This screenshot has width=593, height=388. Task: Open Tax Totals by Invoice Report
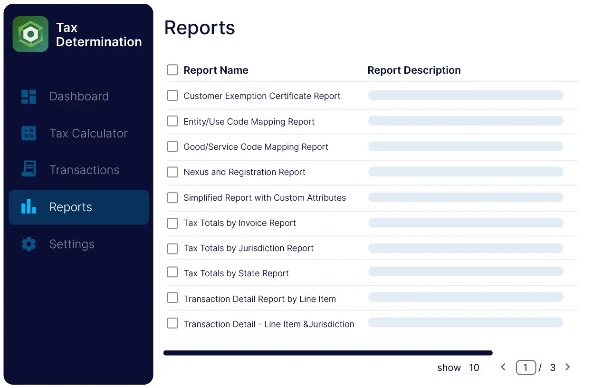click(x=239, y=223)
